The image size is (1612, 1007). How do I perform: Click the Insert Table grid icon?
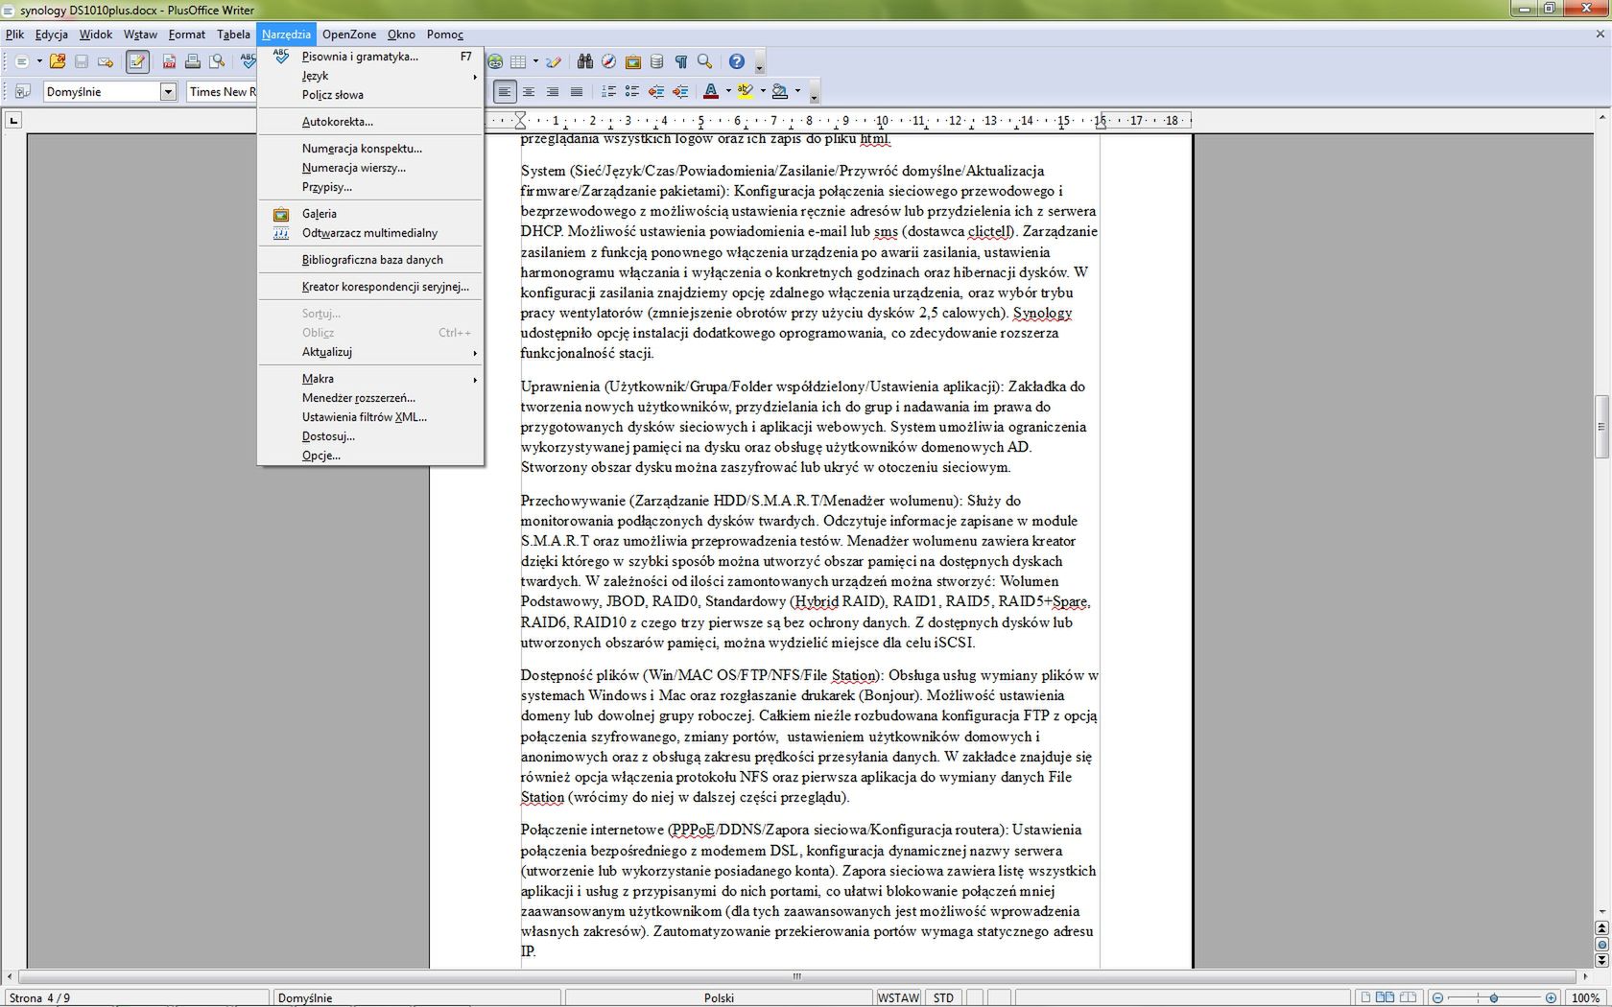pyautogui.click(x=518, y=61)
